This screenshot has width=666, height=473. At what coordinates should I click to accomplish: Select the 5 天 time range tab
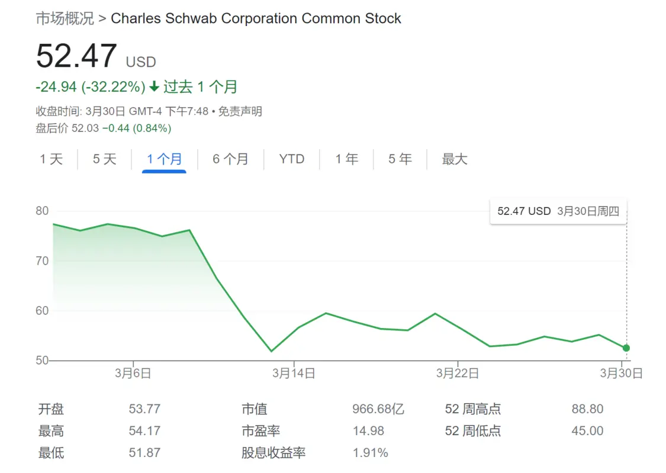pos(104,159)
